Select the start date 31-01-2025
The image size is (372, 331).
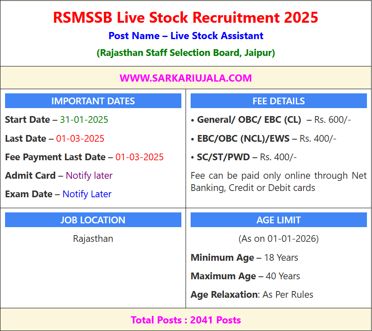(x=84, y=120)
